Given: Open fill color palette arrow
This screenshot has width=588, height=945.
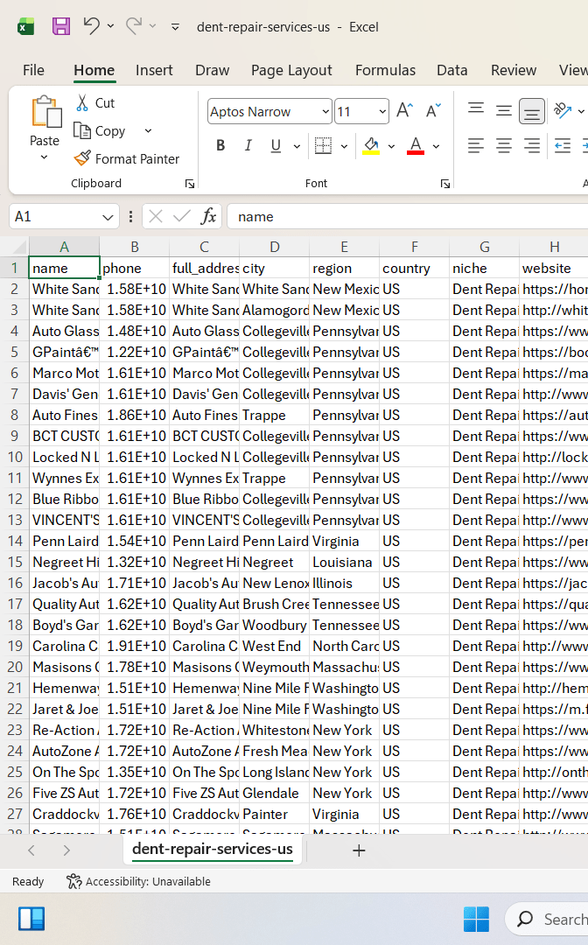Looking at the screenshot, I should 392,146.
